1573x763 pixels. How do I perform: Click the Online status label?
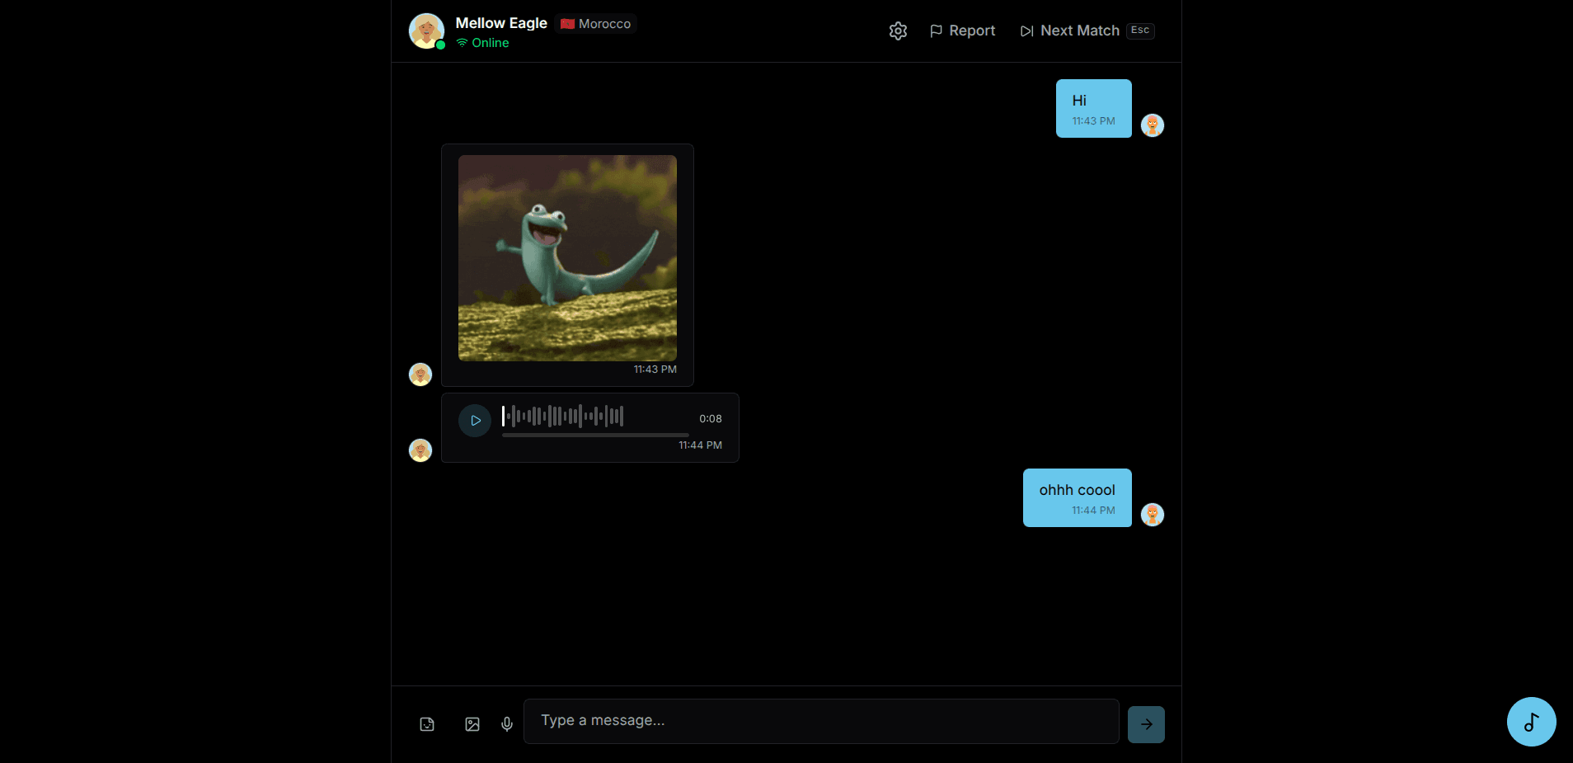(x=483, y=43)
